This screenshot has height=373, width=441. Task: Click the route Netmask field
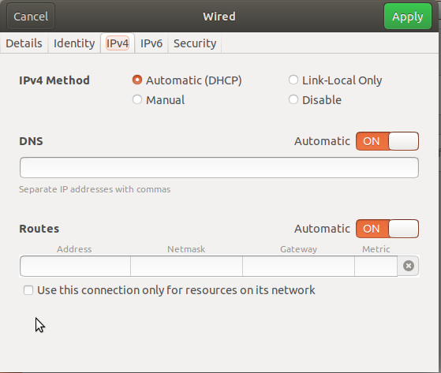tap(186, 266)
